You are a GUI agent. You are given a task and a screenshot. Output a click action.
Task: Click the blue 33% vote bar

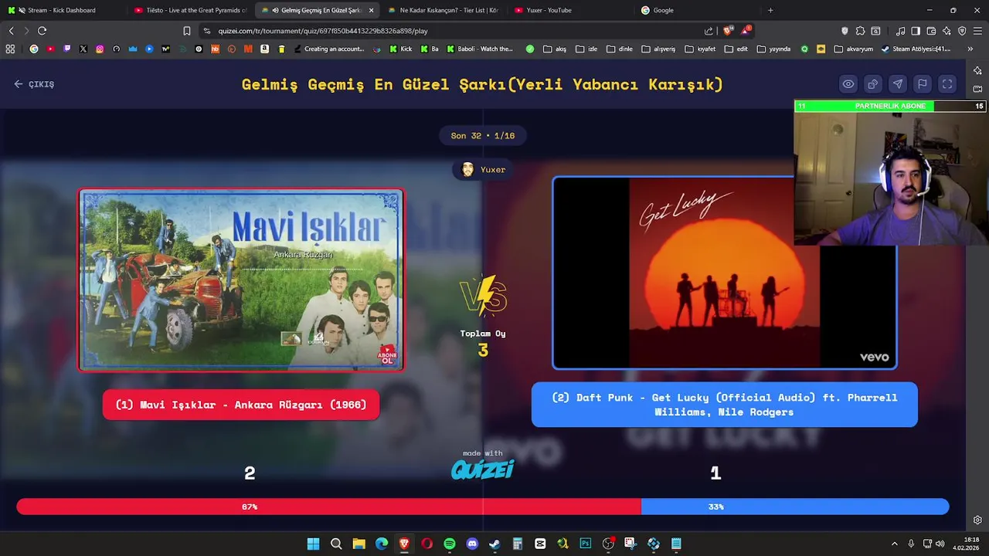795,507
